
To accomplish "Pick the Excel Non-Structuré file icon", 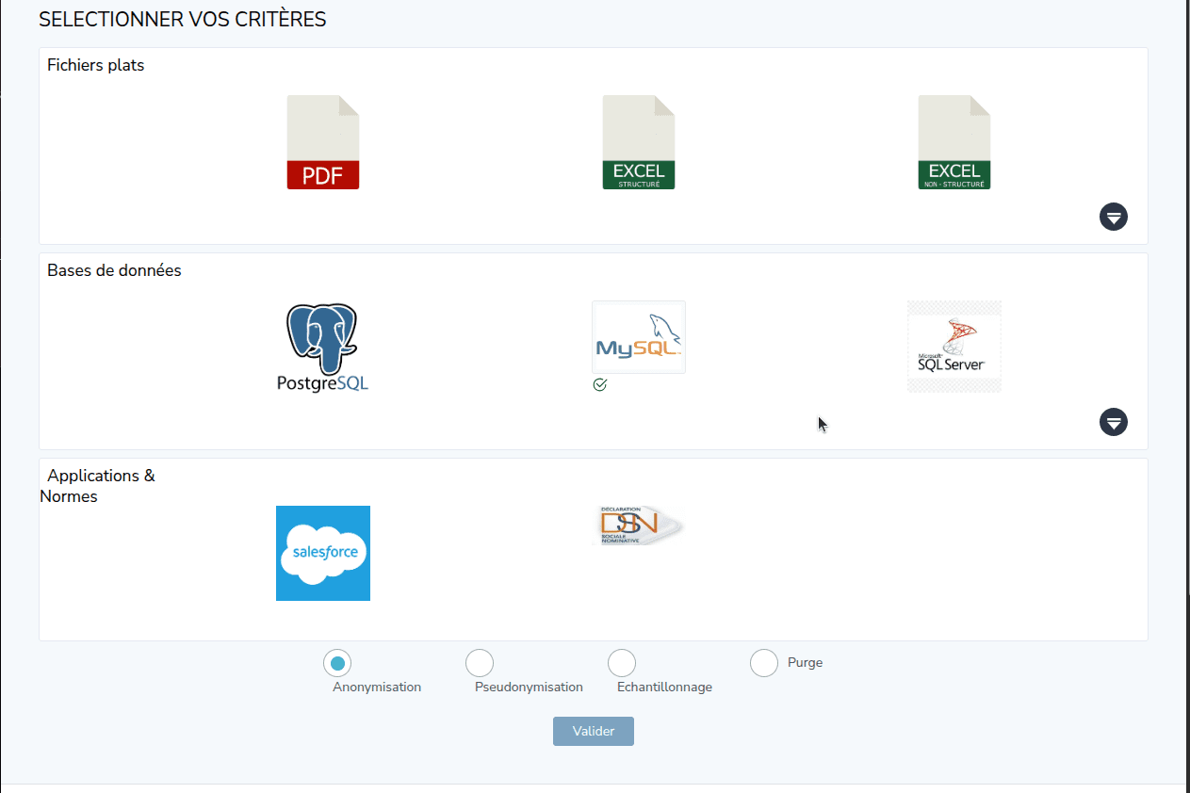I will click(954, 142).
